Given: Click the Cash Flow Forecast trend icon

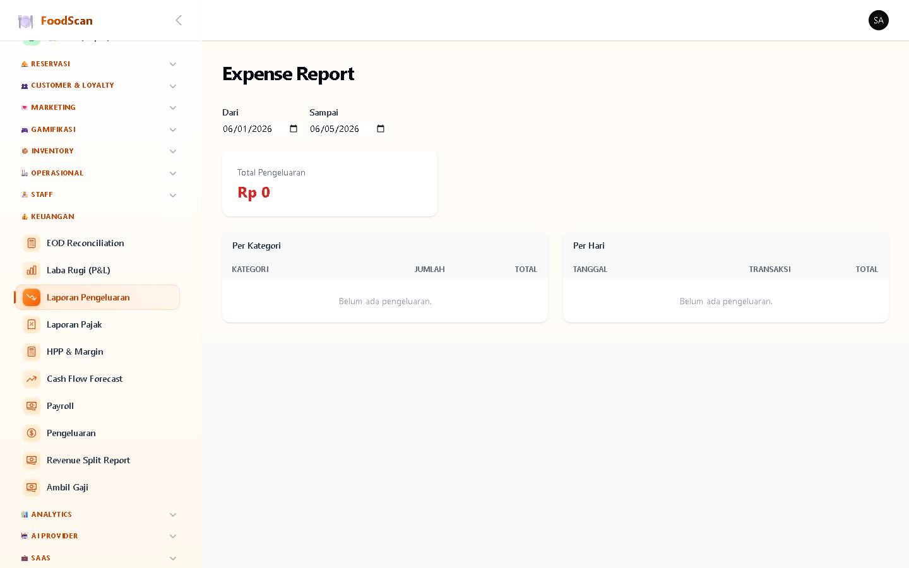Looking at the screenshot, I should (32, 379).
